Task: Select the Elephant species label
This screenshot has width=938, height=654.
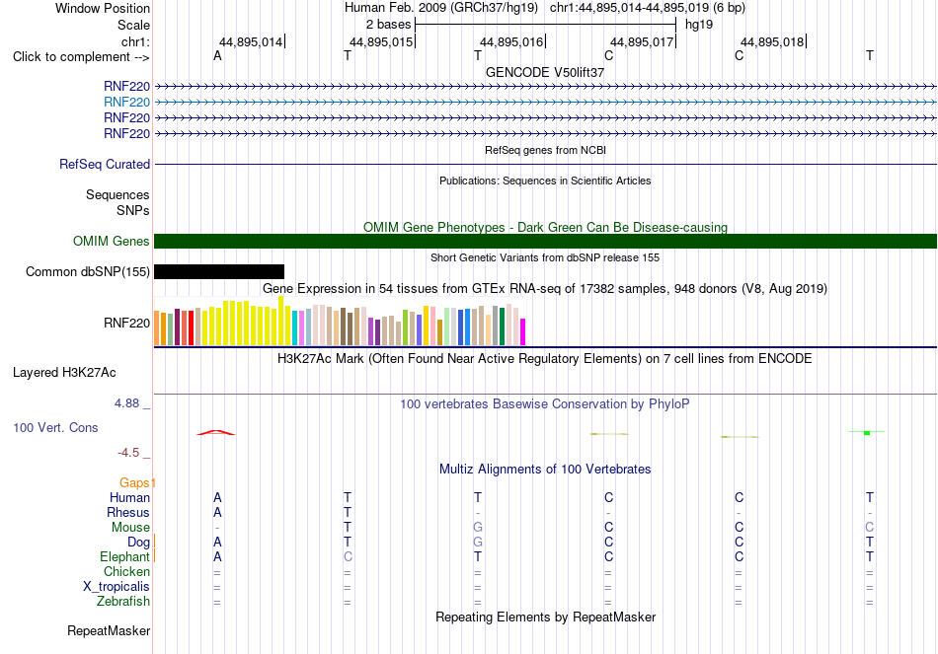Action: click(x=125, y=557)
